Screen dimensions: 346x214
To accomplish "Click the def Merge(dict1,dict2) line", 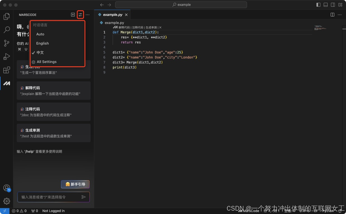I will point(136,32).
